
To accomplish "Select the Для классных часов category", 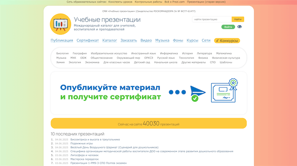I will pyautogui.click(x=117, y=62).
